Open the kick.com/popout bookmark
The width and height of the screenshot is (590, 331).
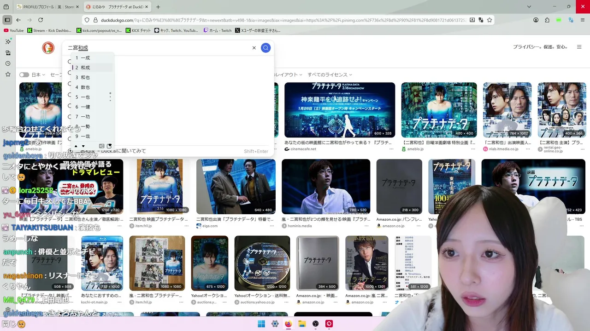tap(99, 30)
